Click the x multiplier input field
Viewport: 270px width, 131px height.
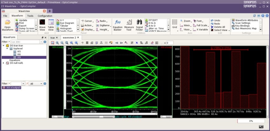170,43
